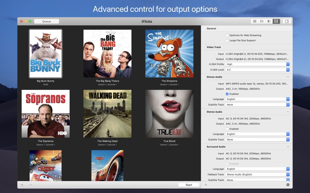310x193 pixels.
Task: Check Large File Size Support
Action: [x=227, y=41]
